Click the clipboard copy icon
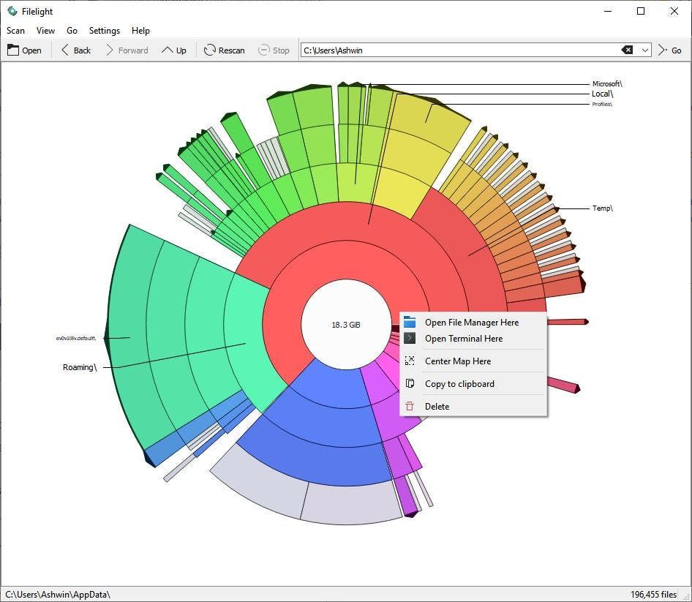692x602 pixels. click(410, 383)
